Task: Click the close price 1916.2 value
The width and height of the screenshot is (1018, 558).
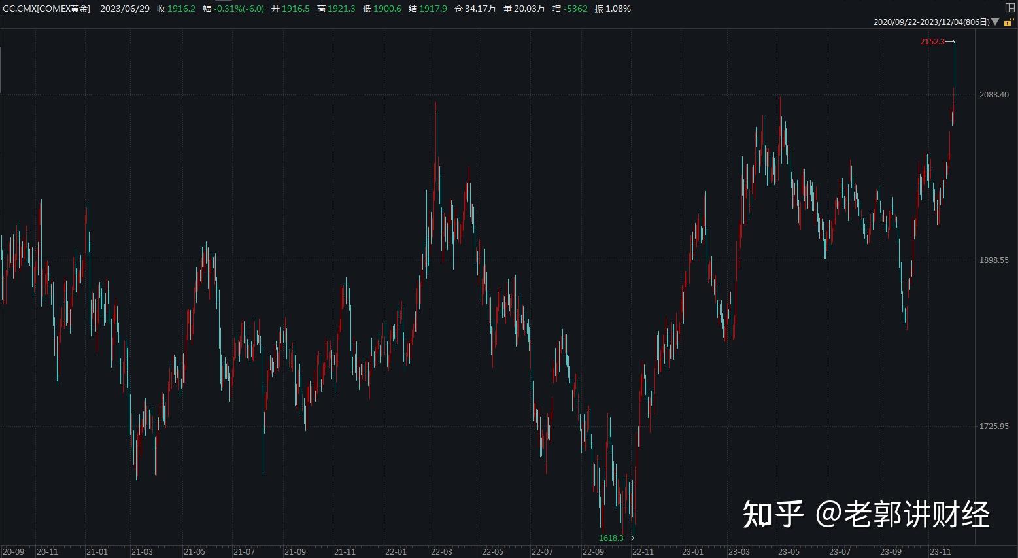Action: pos(181,9)
